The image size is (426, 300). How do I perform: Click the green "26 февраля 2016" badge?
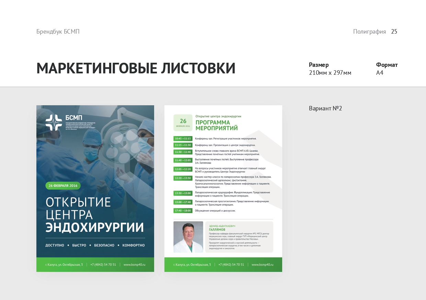coord(63,185)
